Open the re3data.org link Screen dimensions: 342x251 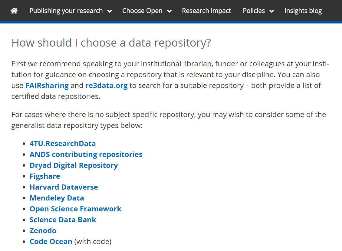click(106, 86)
